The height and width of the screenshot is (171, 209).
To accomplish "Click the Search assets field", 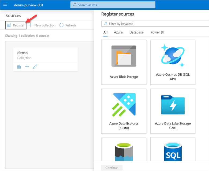I will click(x=113, y=5).
